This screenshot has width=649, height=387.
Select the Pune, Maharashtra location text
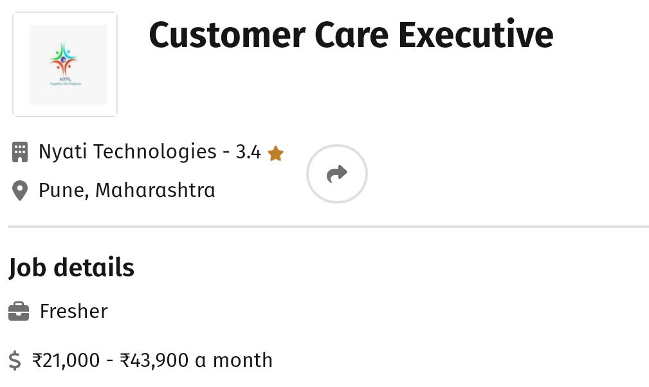click(x=127, y=191)
